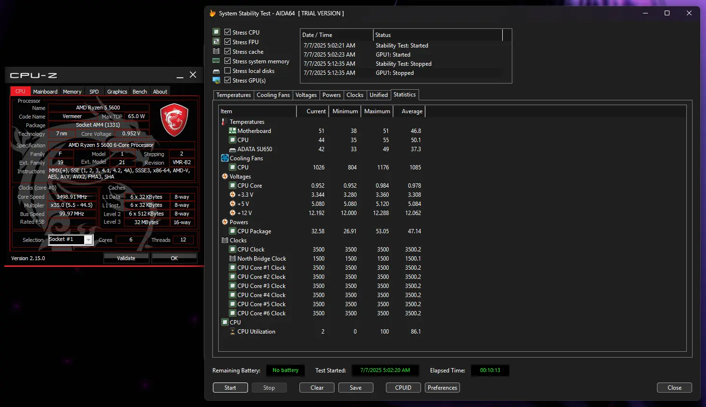The width and height of the screenshot is (706, 407).
Task: Click the CPU Core voltage row icon
Action: click(233, 186)
